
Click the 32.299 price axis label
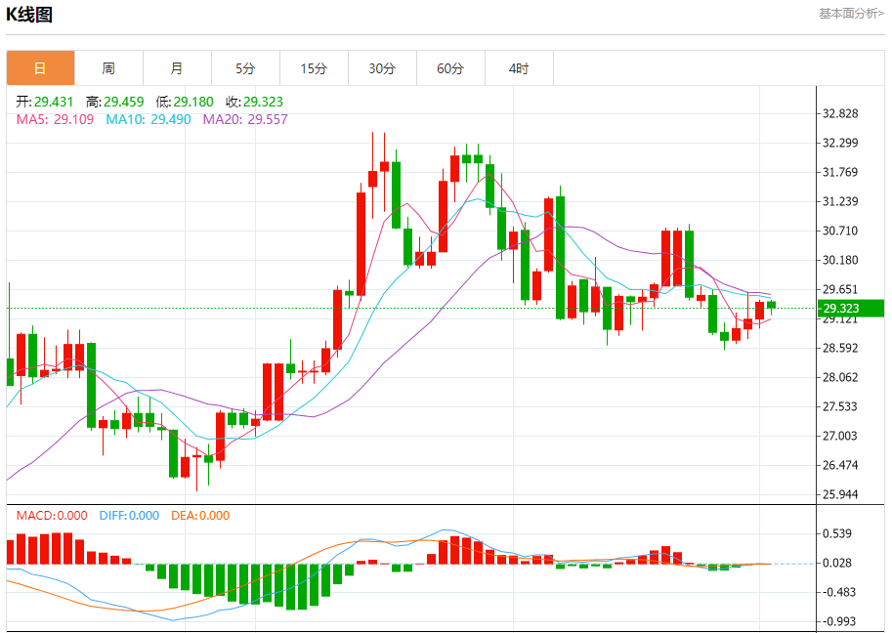[x=840, y=143]
